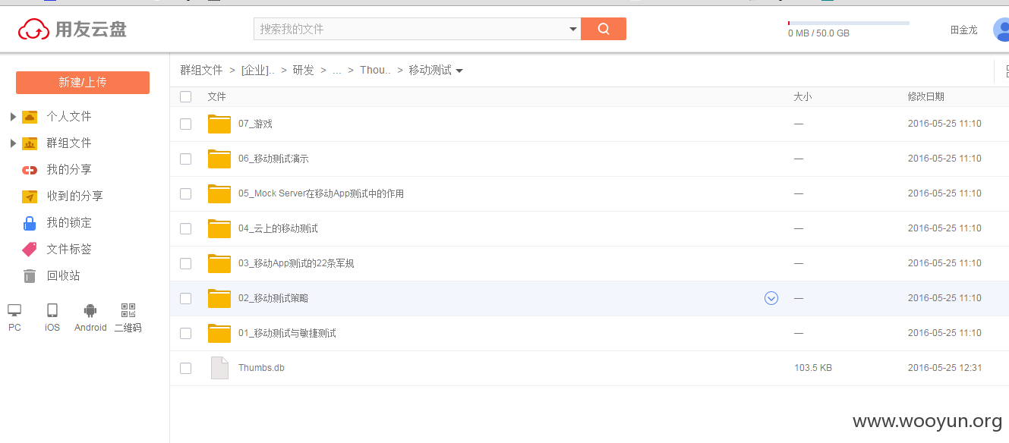Open the user avatar icon
1009x443 pixels.
pos(1001,30)
